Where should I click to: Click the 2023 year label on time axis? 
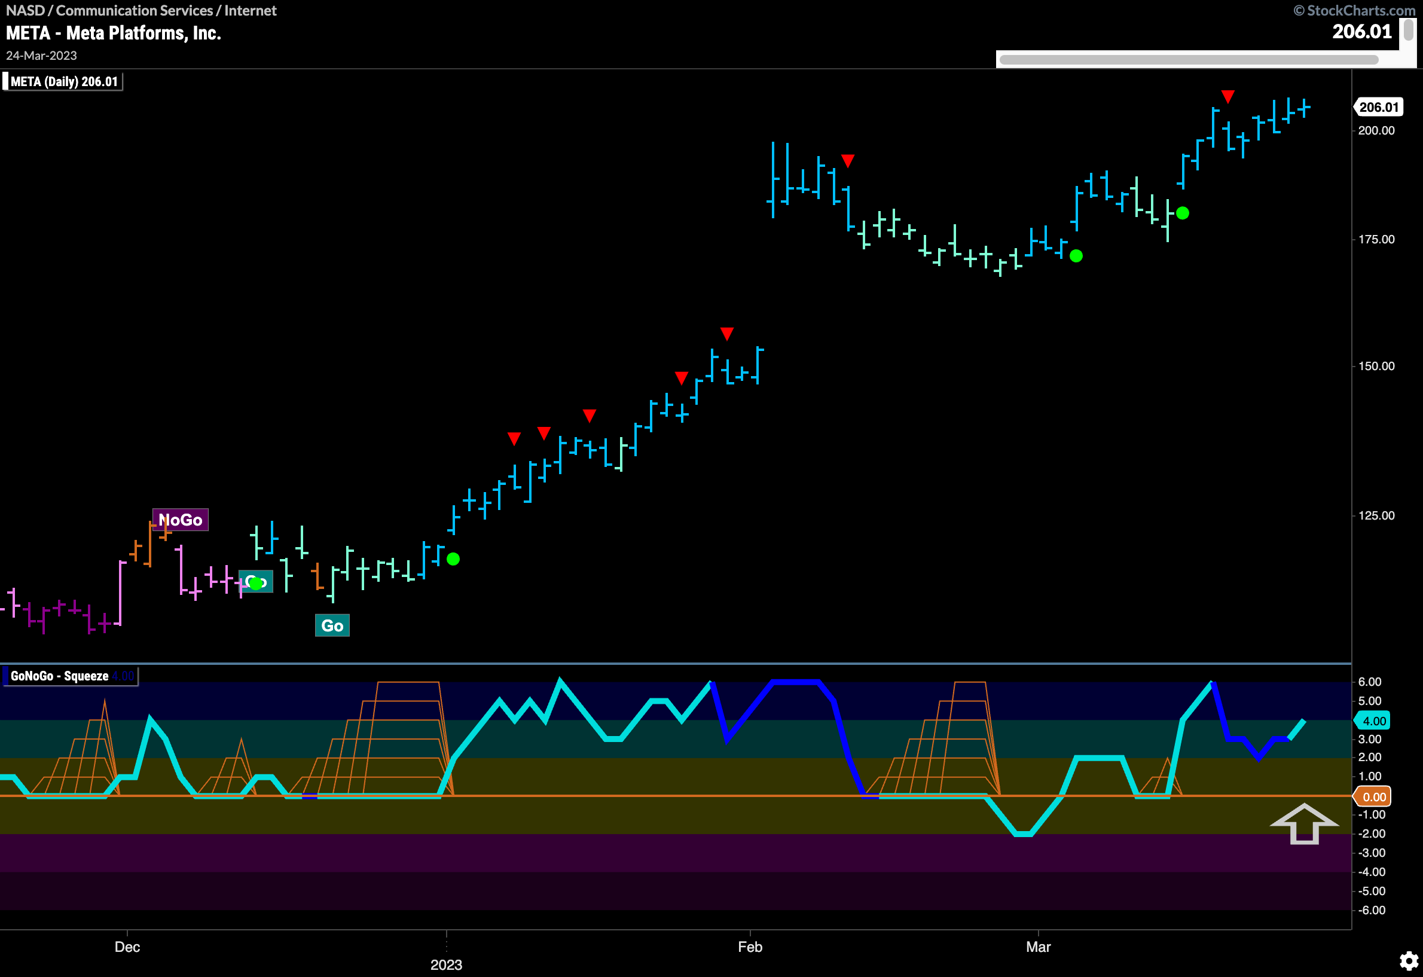point(447,965)
